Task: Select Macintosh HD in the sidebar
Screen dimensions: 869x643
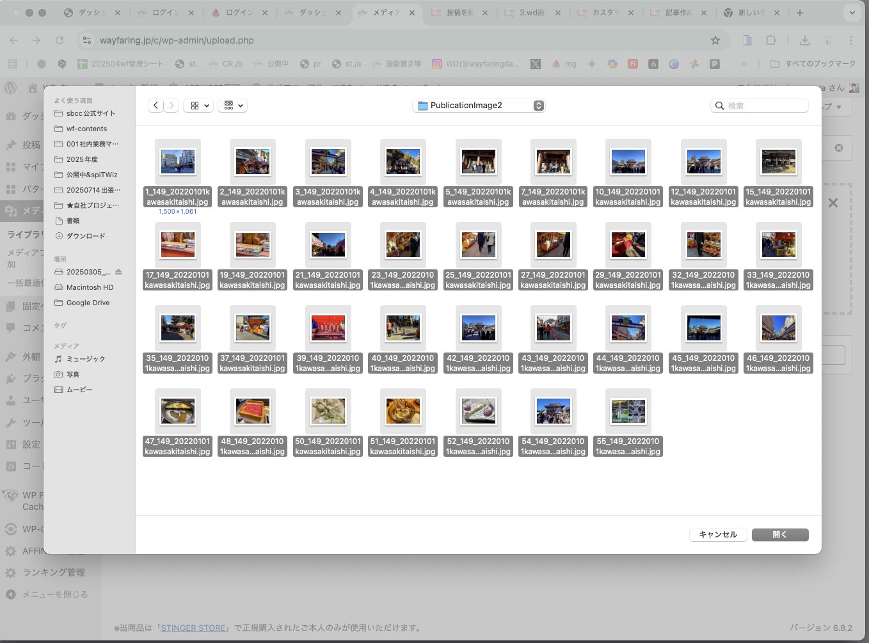Action: point(90,287)
